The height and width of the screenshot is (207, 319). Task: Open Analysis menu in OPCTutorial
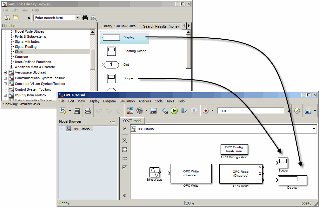point(145,101)
